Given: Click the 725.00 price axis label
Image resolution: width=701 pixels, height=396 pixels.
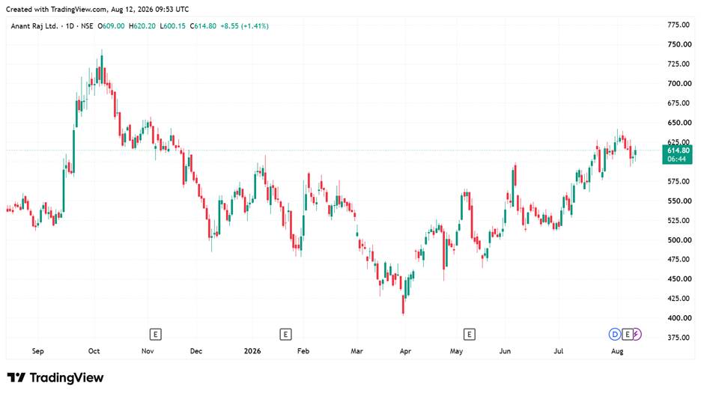Looking at the screenshot, I should 679,64.
